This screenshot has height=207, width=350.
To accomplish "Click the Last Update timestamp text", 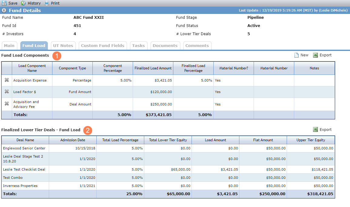I will (x=293, y=10).
